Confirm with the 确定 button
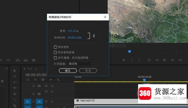 click(x=68, y=70)
